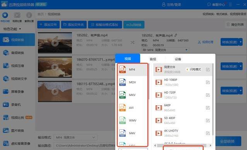The height and width of the screenshot is (150, 247).
Task: Open the 视频处理 icon in the top-left tabs
Action: point(17,15)
